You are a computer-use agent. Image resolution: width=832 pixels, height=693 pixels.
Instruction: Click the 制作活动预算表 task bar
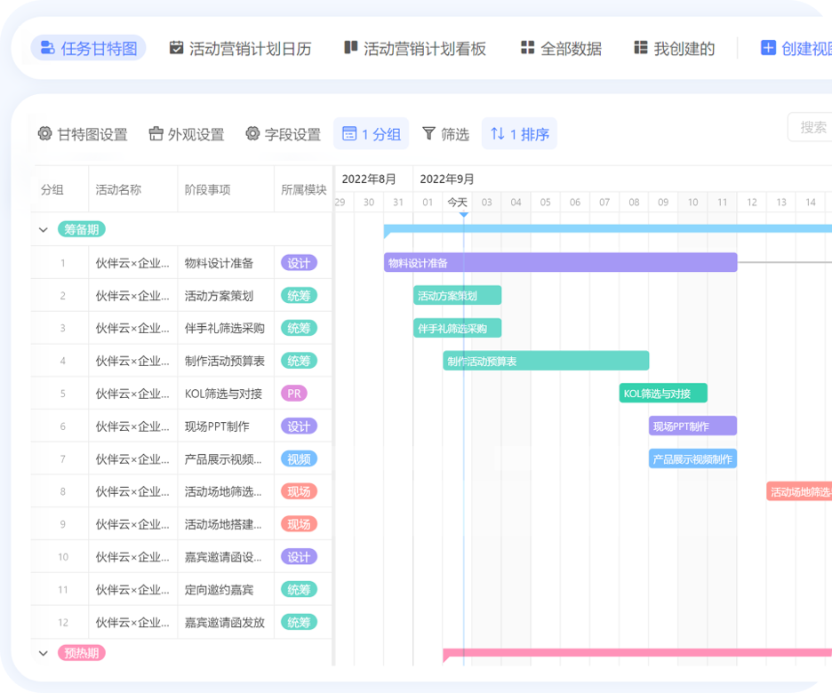point(546,361)
